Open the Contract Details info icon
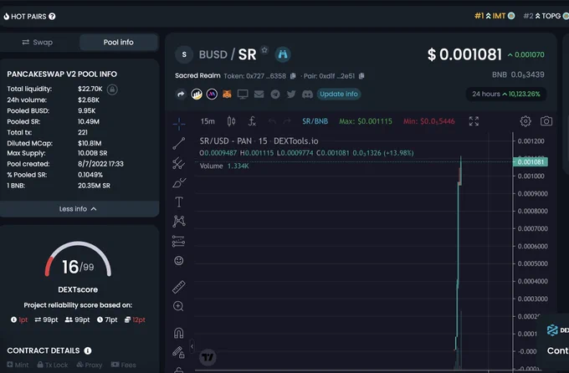Screen dimensions: 569x373 (x=88, y=351)
